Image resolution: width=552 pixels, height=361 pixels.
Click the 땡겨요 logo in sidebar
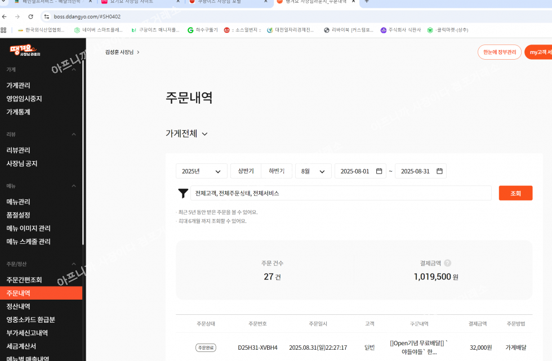(x=25, y=51)
